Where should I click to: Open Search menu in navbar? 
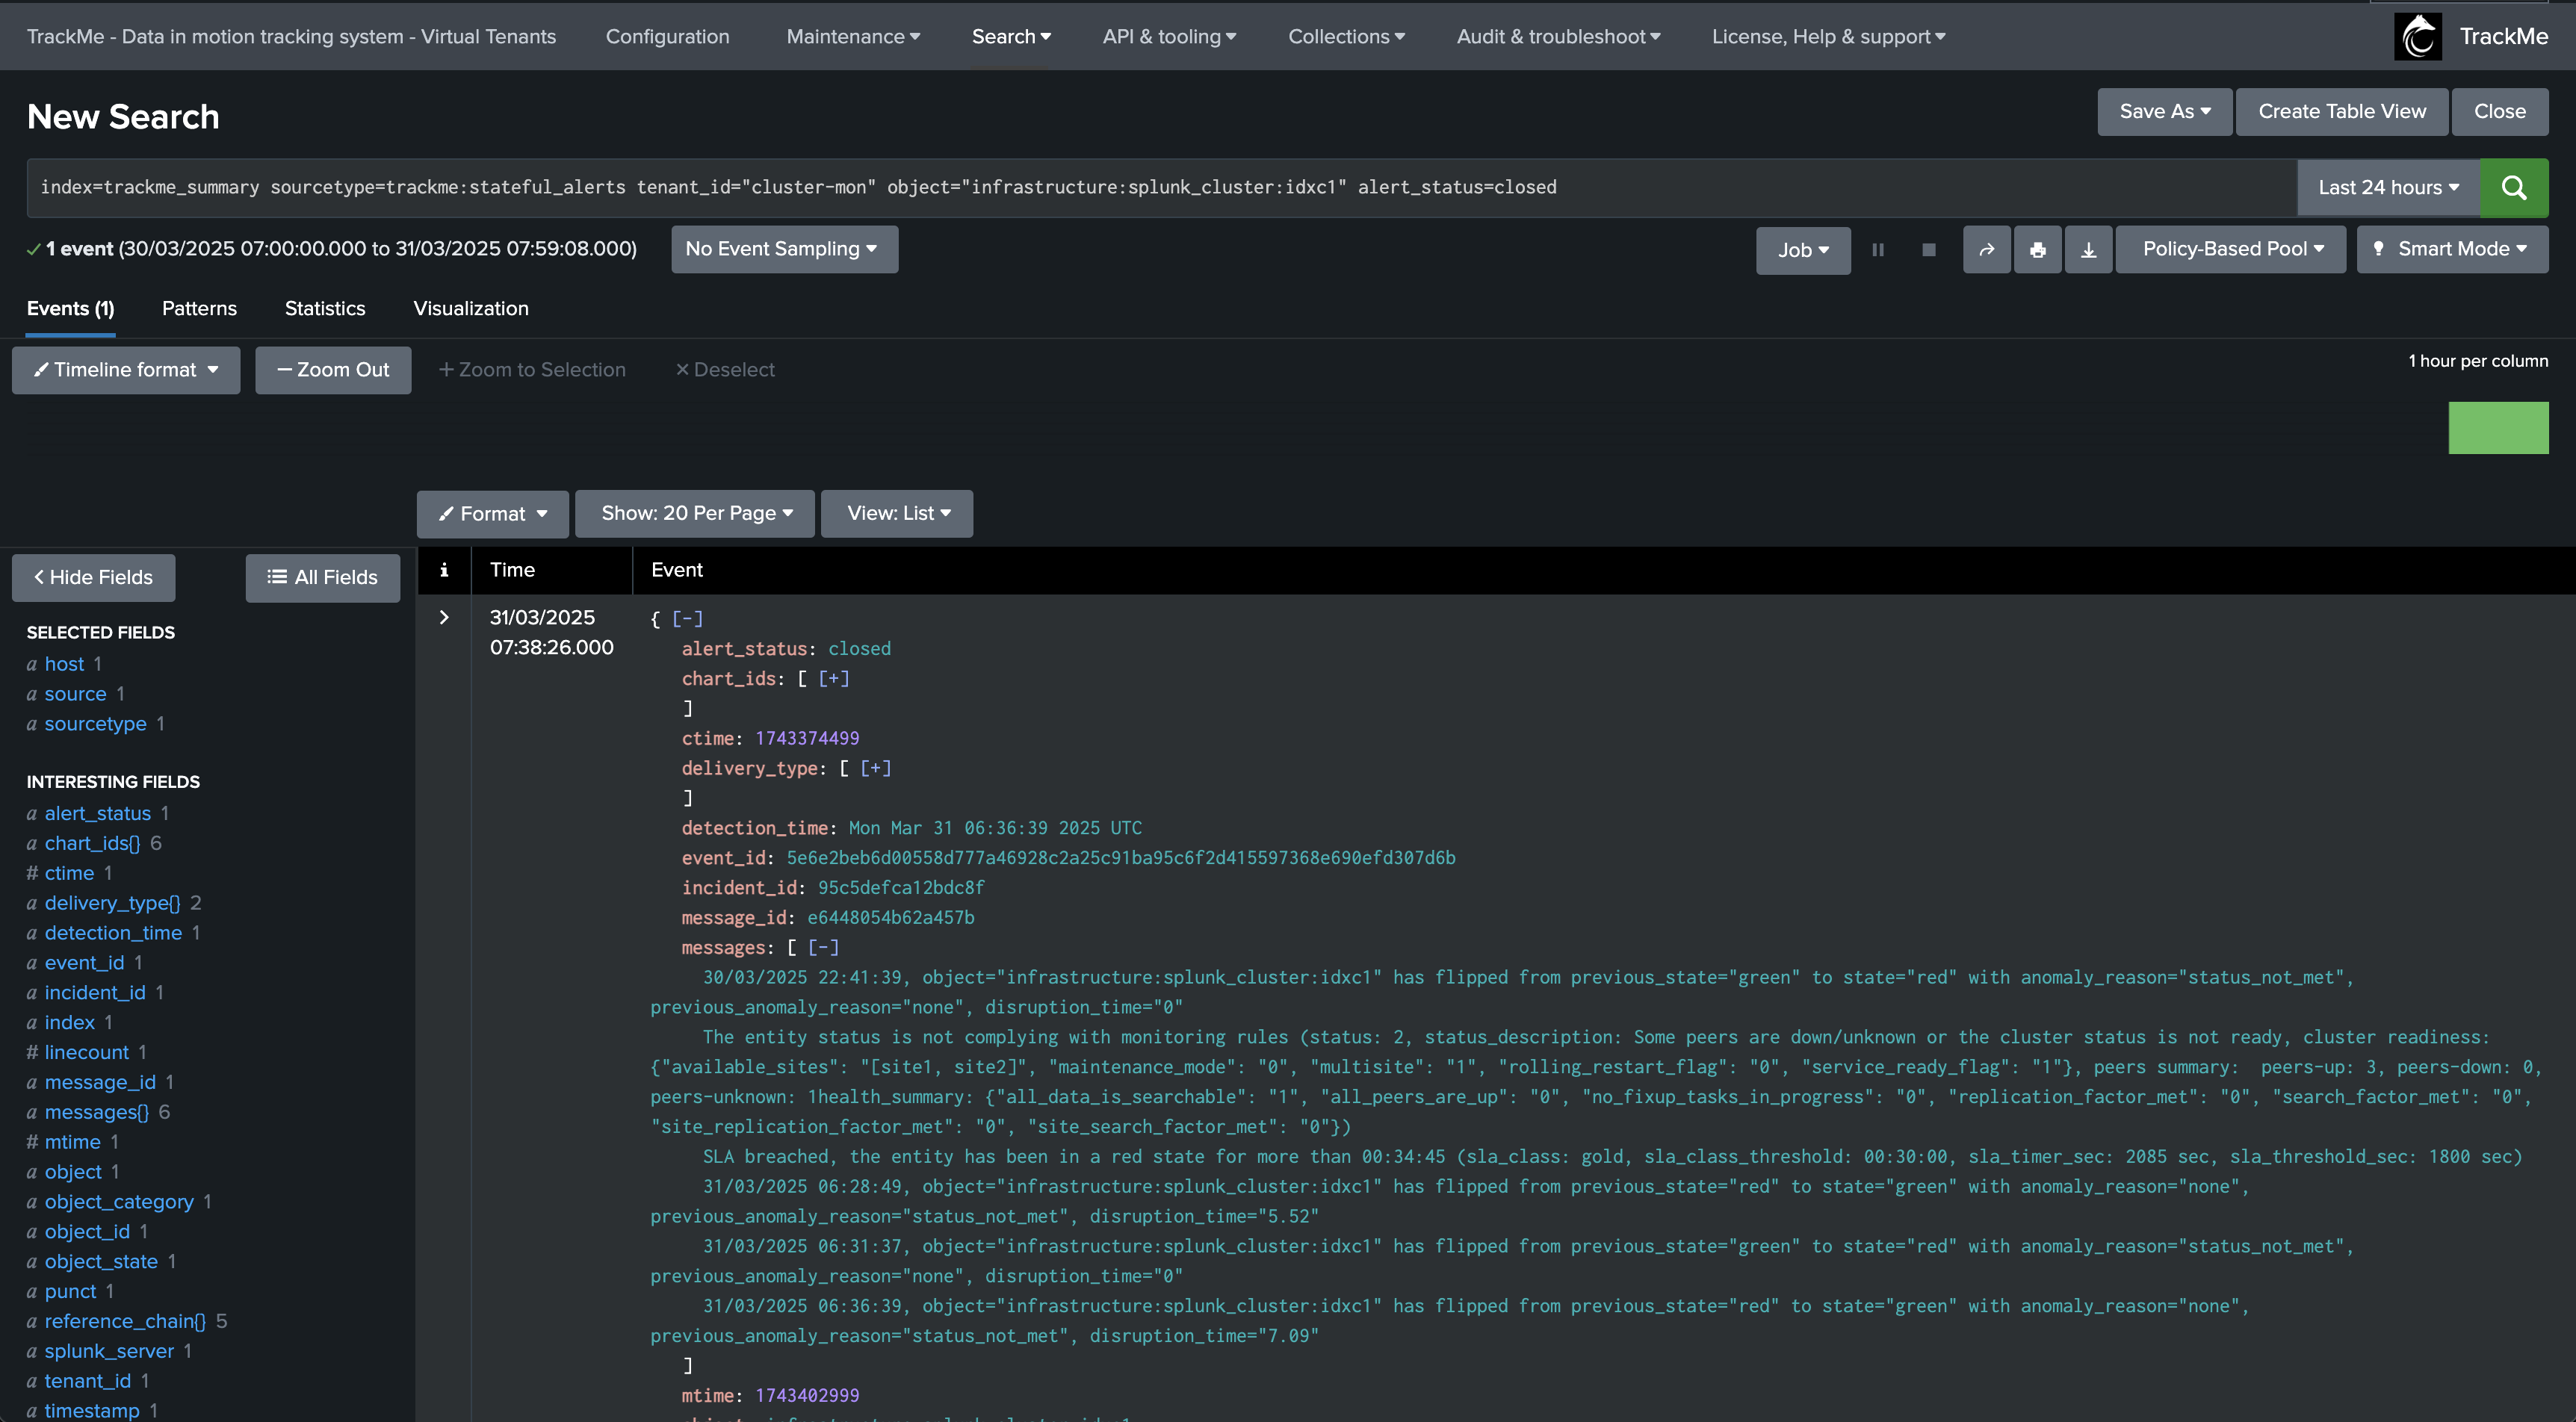coord(1011,36)
